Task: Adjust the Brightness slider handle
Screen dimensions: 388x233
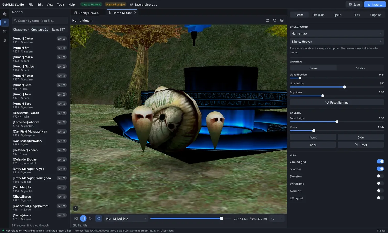Action: click(323, 96)
